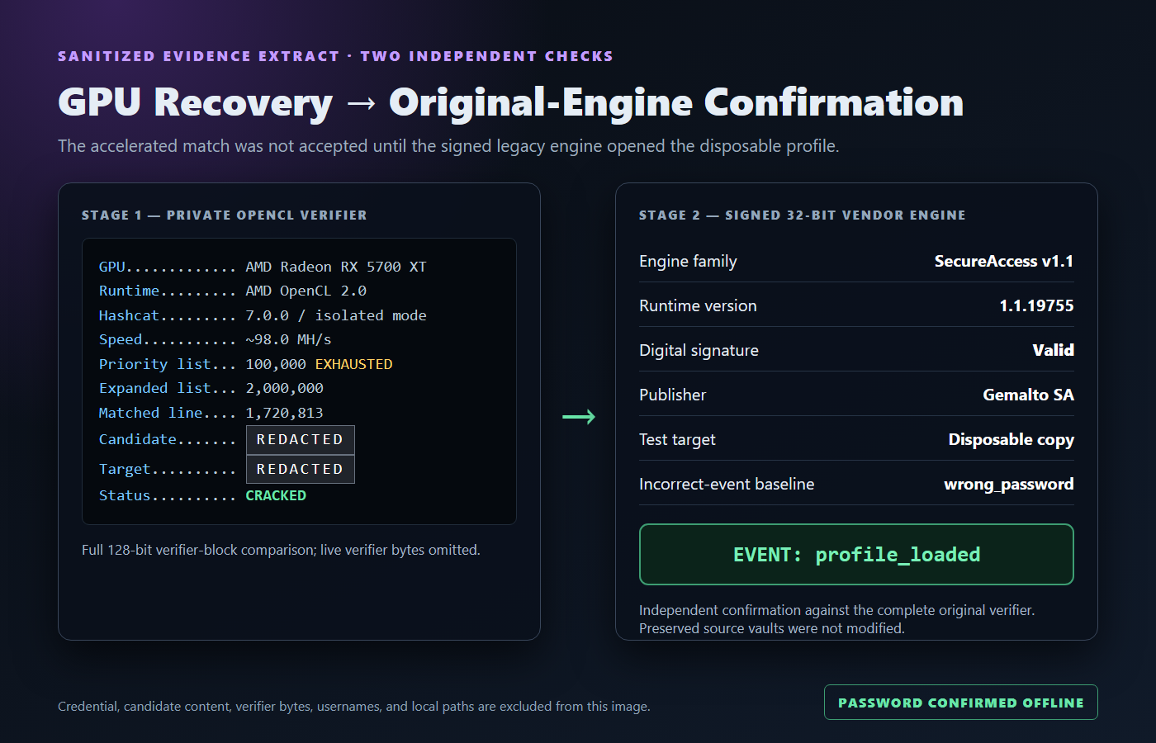Click the Publisher value Gemalto SA
This screenshot has height=743, width=1156.
pos(1028,395)
